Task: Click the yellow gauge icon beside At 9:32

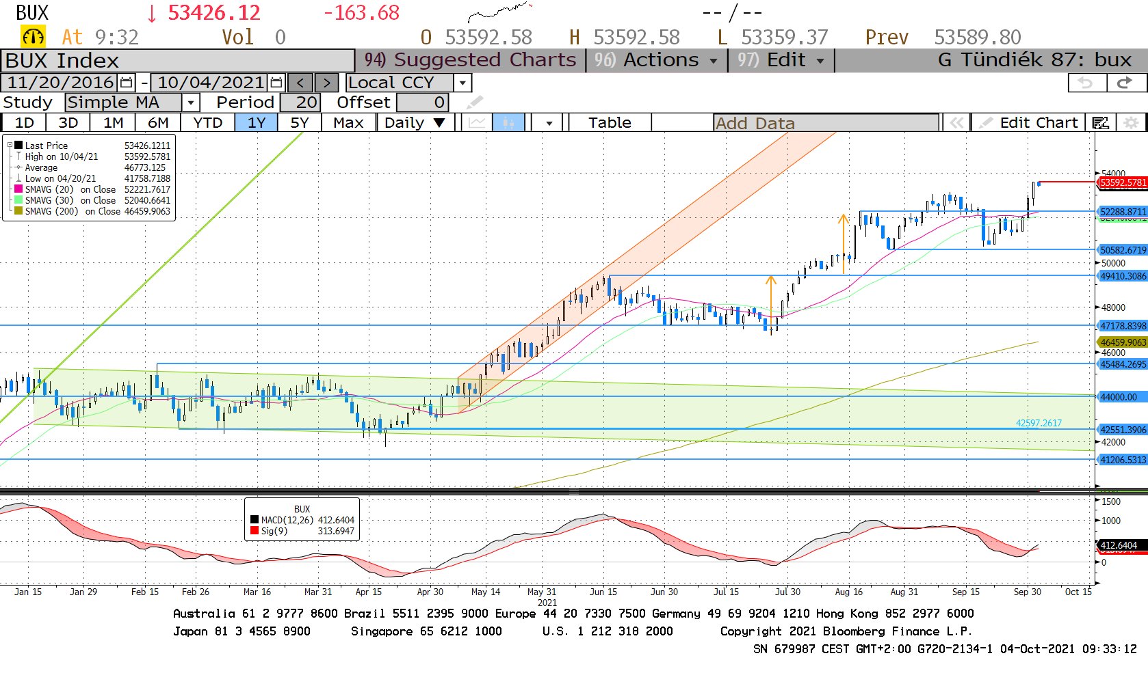Action: click(33, 36)
